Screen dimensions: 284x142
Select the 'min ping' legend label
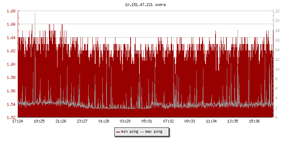(x=129, y=132)
